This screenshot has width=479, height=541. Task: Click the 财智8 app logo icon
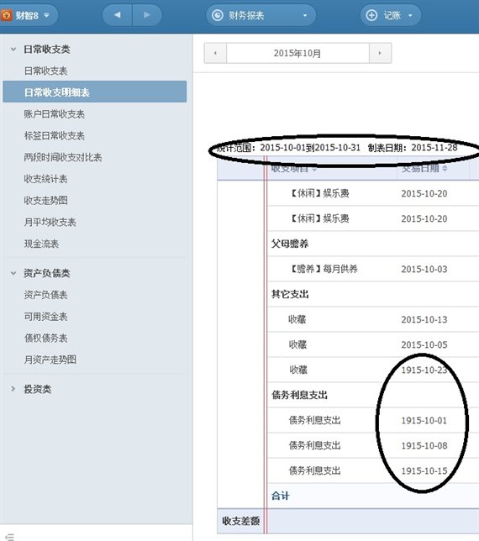click(7, 15)
